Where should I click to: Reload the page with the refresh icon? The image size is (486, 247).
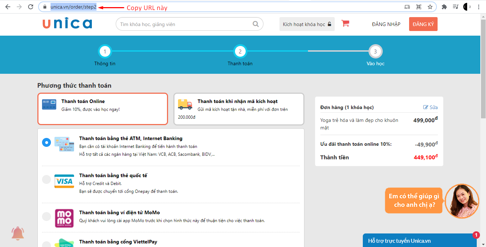click(31, 7)
